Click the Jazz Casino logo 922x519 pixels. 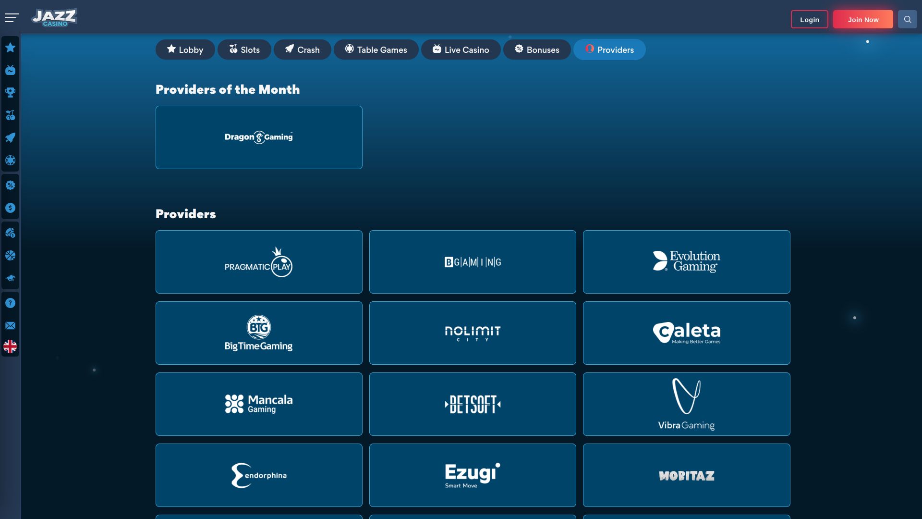point(54,18)
